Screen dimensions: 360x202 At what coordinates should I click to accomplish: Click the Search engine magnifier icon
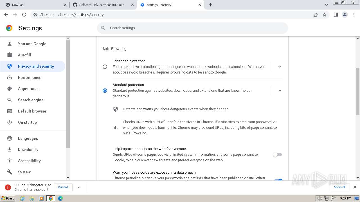(x=10, y=100)
